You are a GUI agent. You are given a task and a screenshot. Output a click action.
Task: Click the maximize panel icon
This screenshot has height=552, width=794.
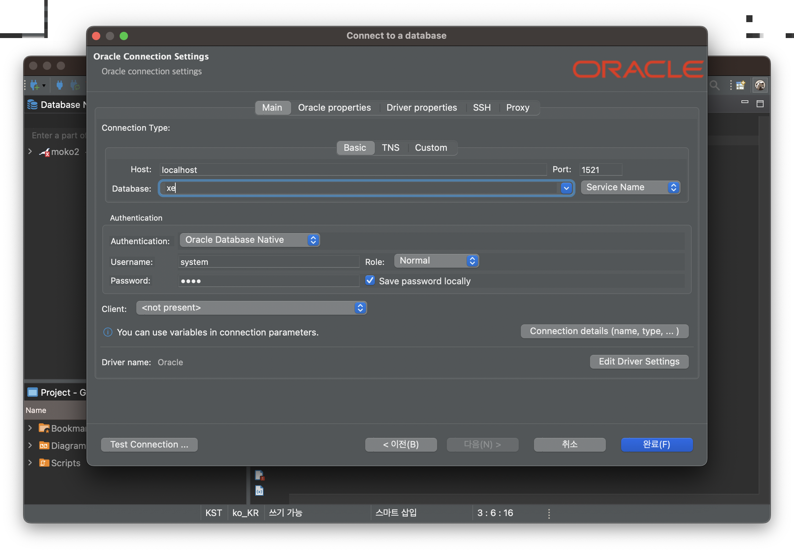[760, 104]
